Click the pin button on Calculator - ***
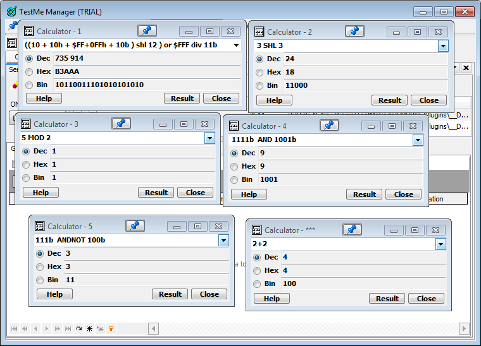Screen dimensions: 481x346 (352, 230)
